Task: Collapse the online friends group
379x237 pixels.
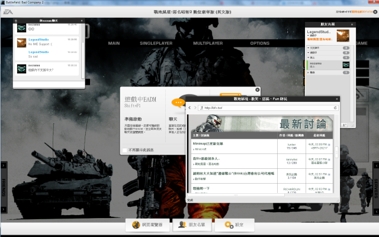Action: 307,58
